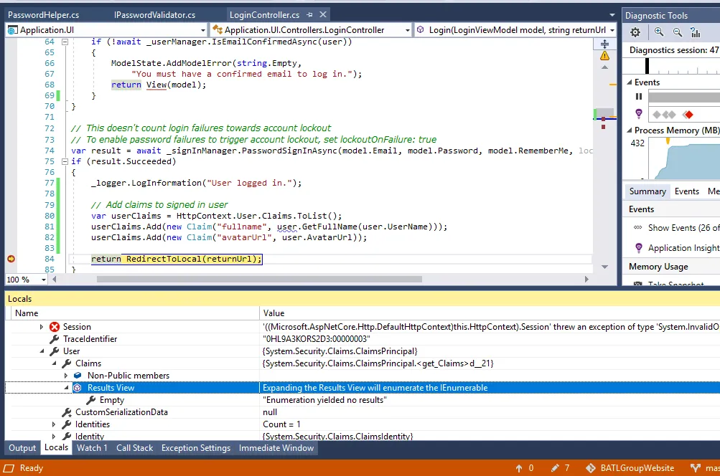Click the Session error icon in Locals
The width and height of the screenshot is (720, 476).
coord(55,326)
